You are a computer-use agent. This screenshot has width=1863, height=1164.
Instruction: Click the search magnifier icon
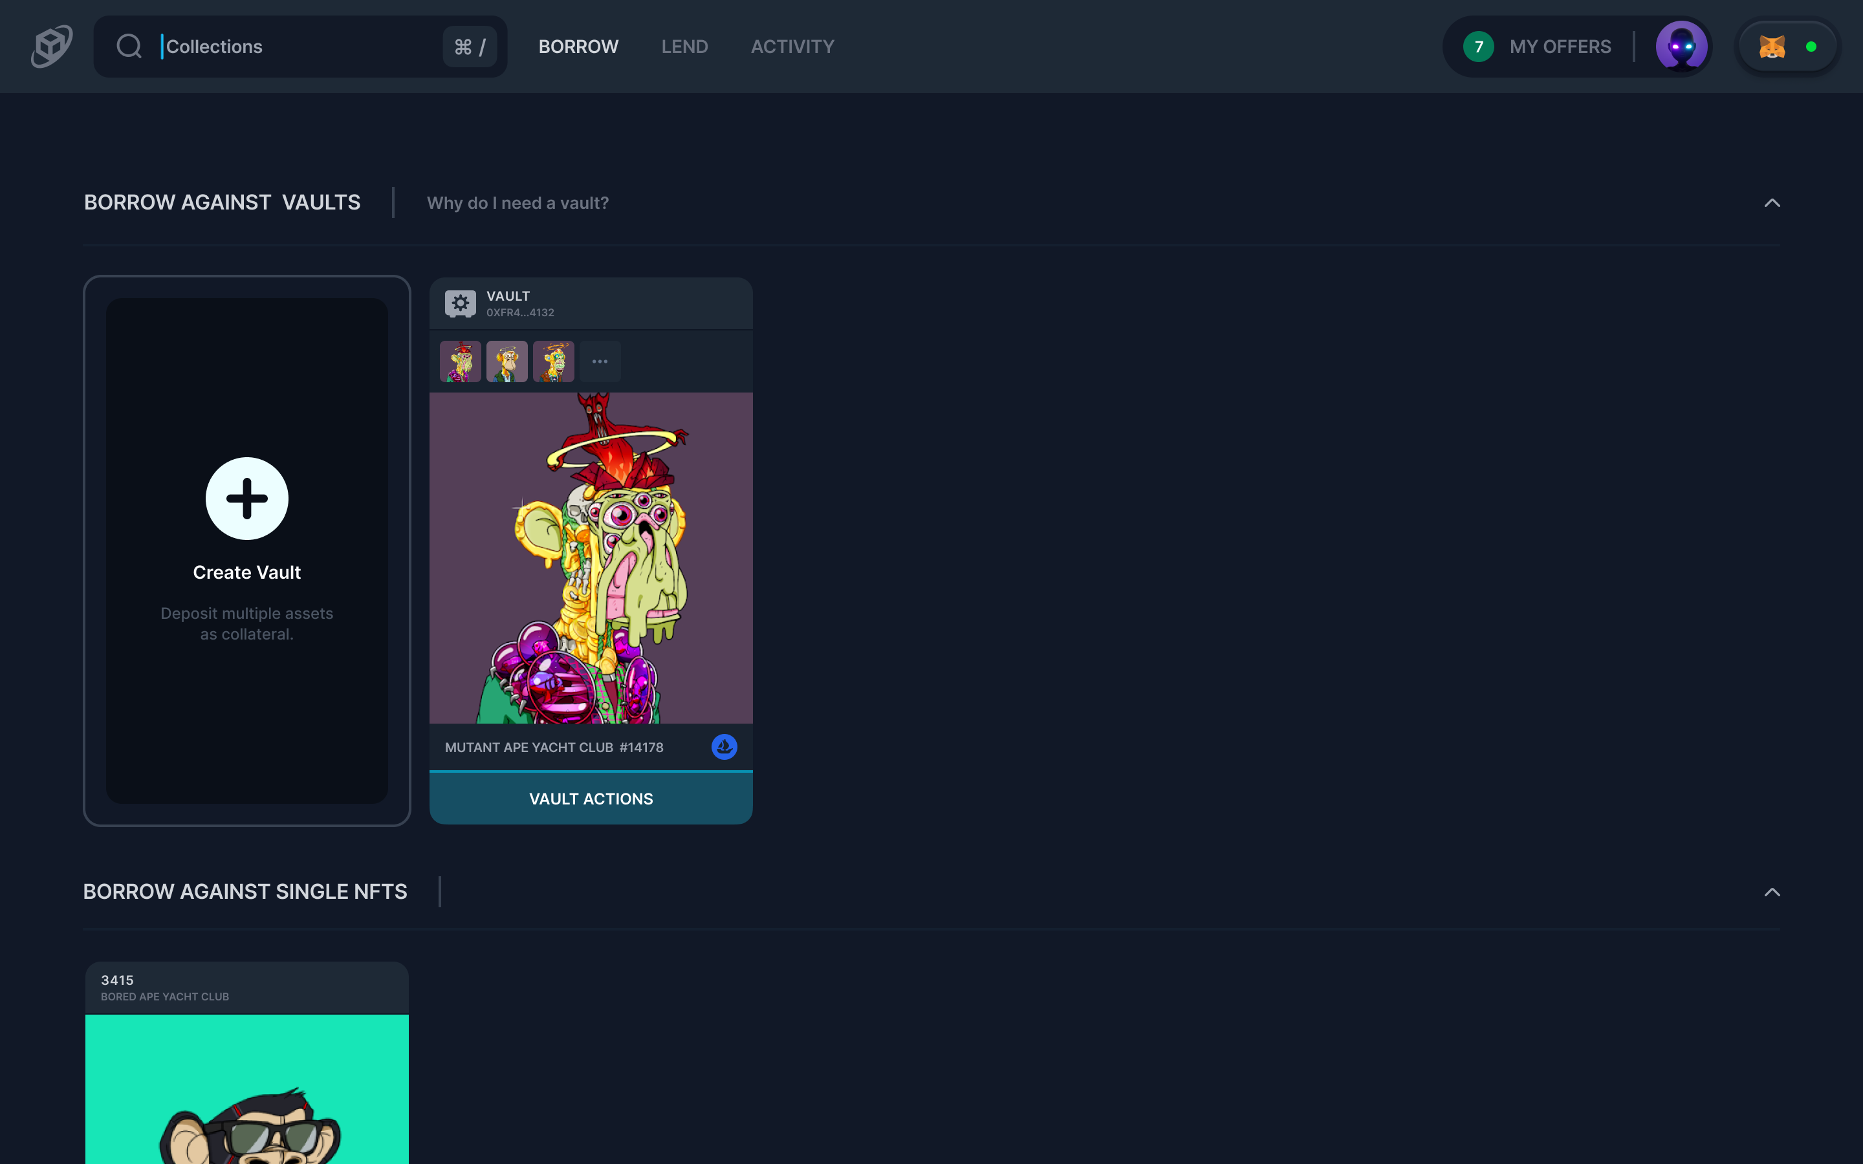point(129,46)
